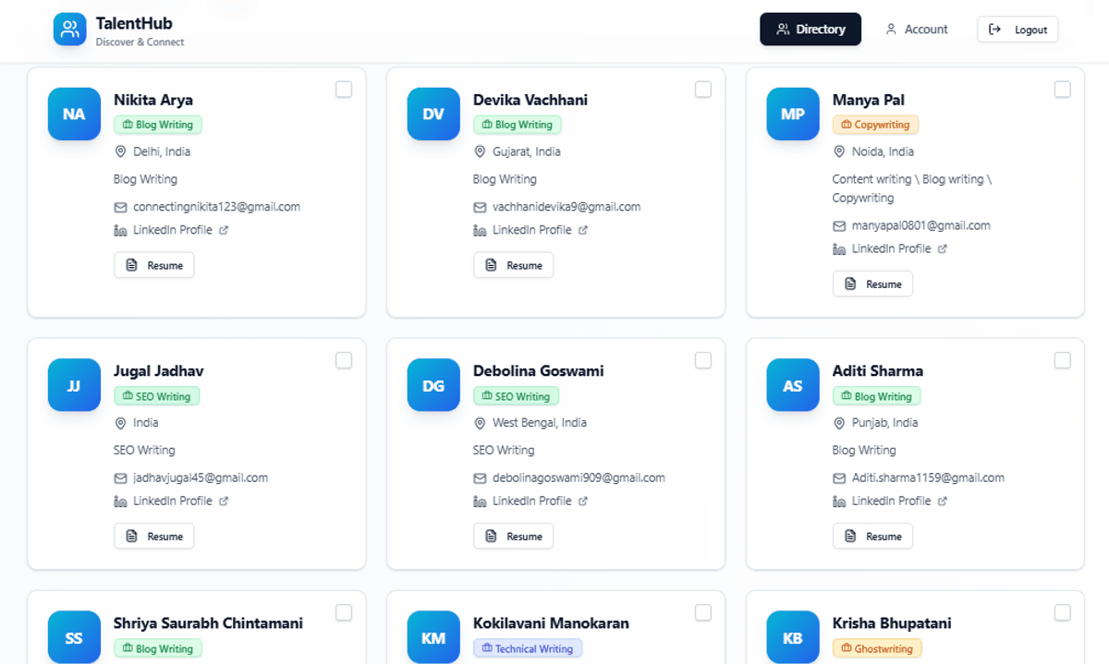The width and height of the screenshot is (1109, 664).
Task: Check the box for Debolina Goswami
Action: 703,360
